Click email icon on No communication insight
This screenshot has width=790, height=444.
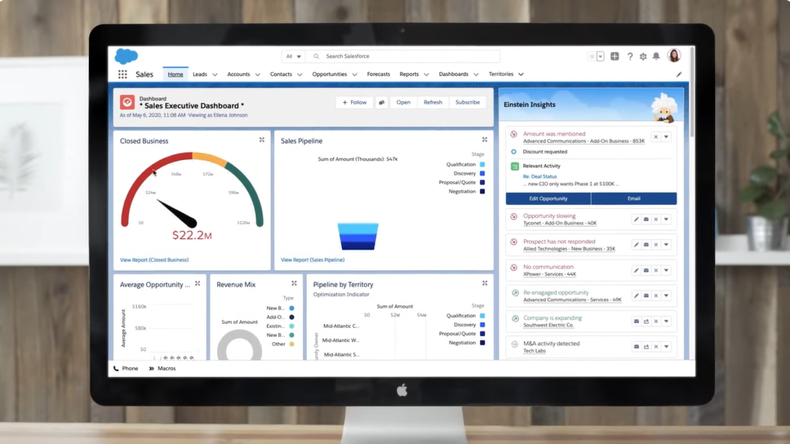pos(646,270)
